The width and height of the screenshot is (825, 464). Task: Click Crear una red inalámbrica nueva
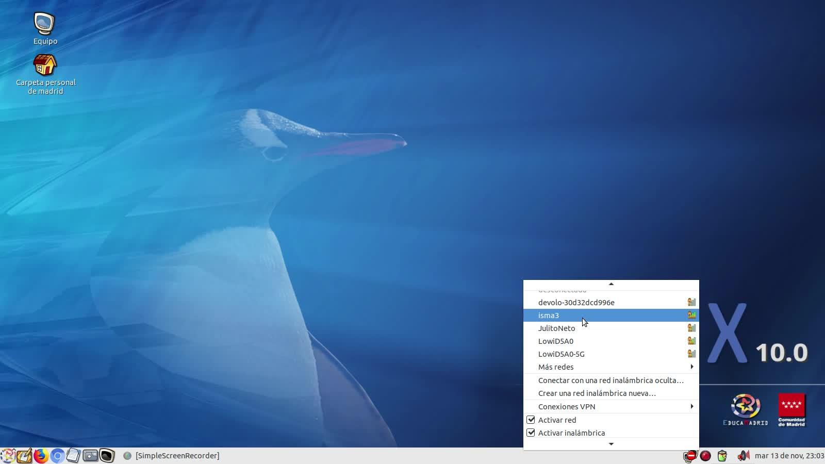[x=597, y=393]
